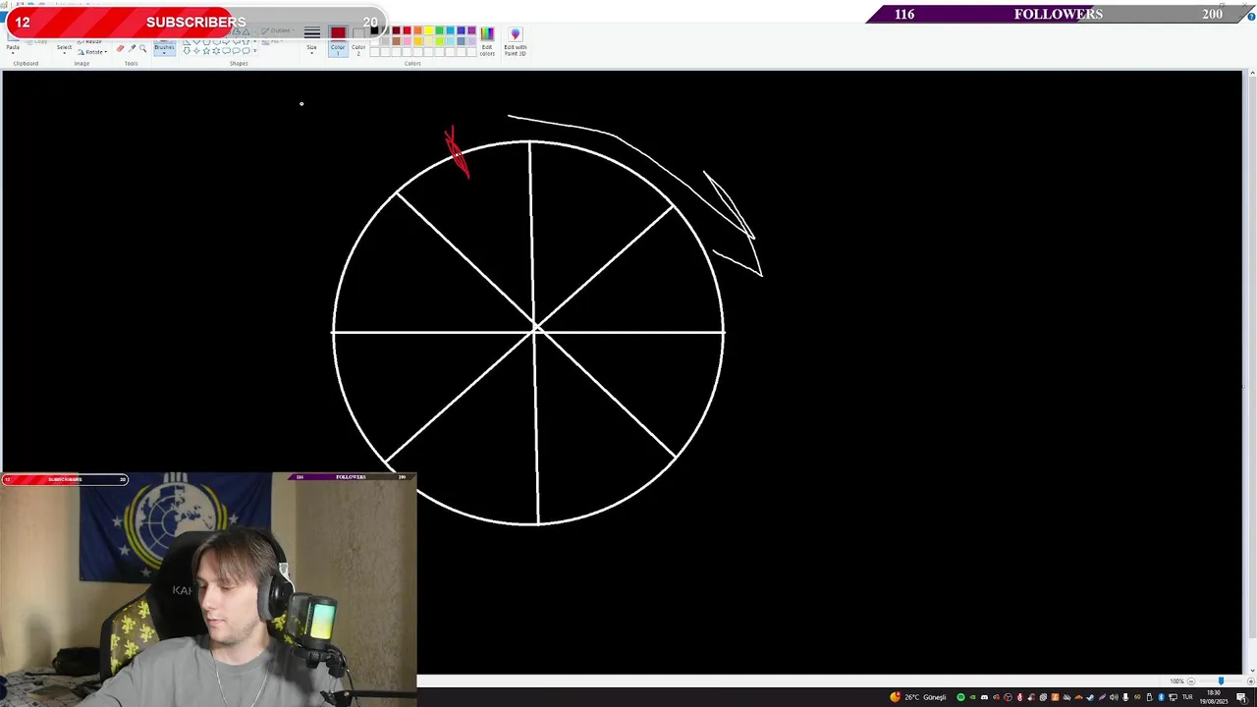Open the volume speaker tray icon
1257x707 pixels.
click(x=1114, y=697)
